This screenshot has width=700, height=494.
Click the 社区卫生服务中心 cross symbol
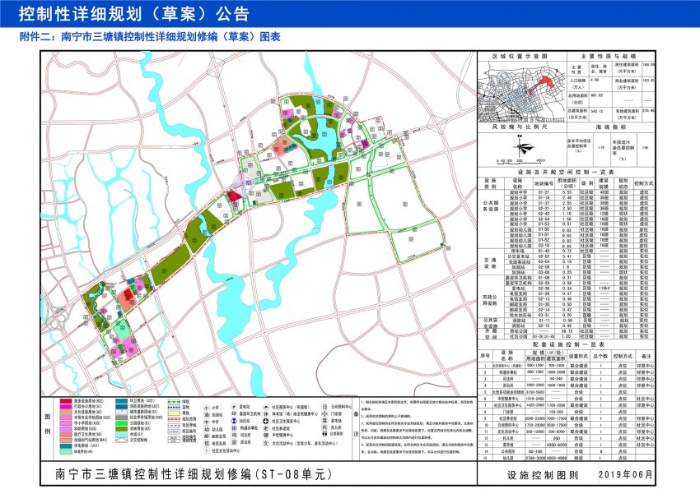[x=266, y=421]
